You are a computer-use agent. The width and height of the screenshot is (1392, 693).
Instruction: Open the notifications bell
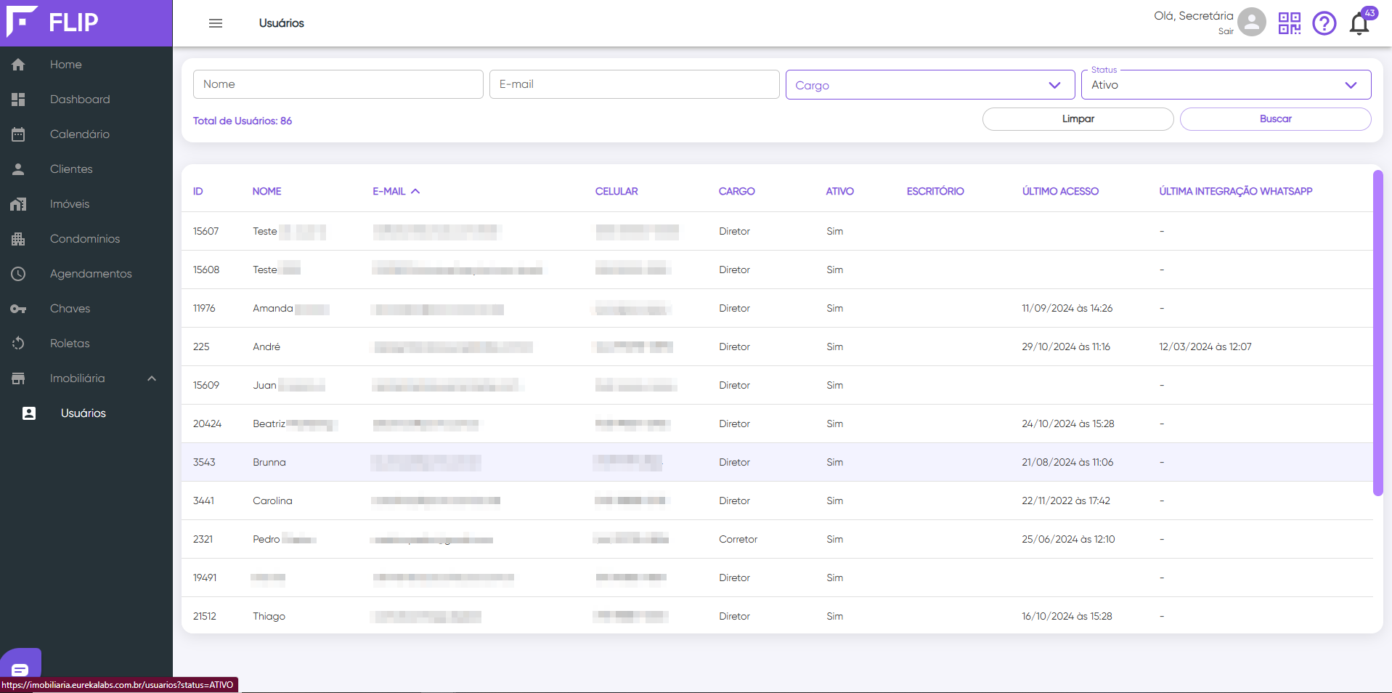1359,24
